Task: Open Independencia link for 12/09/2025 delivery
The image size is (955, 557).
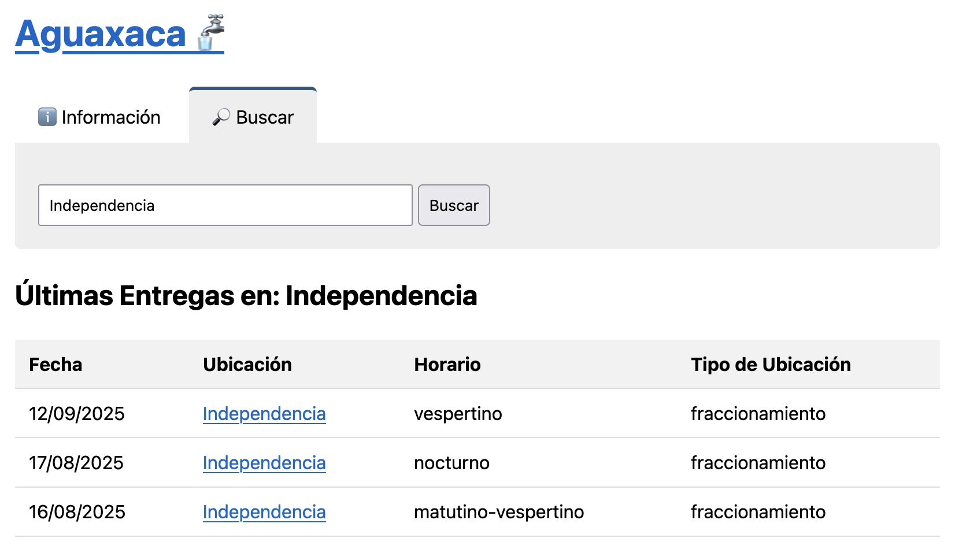Action: point(264,414)
